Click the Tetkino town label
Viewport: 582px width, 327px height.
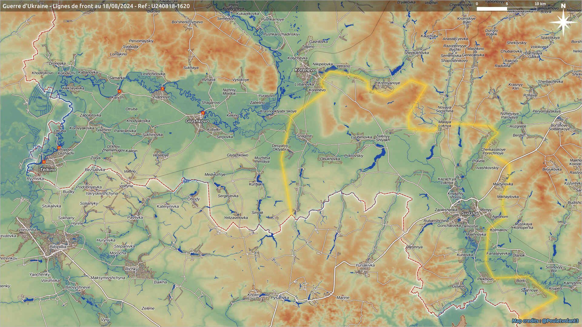click(48, 170)
